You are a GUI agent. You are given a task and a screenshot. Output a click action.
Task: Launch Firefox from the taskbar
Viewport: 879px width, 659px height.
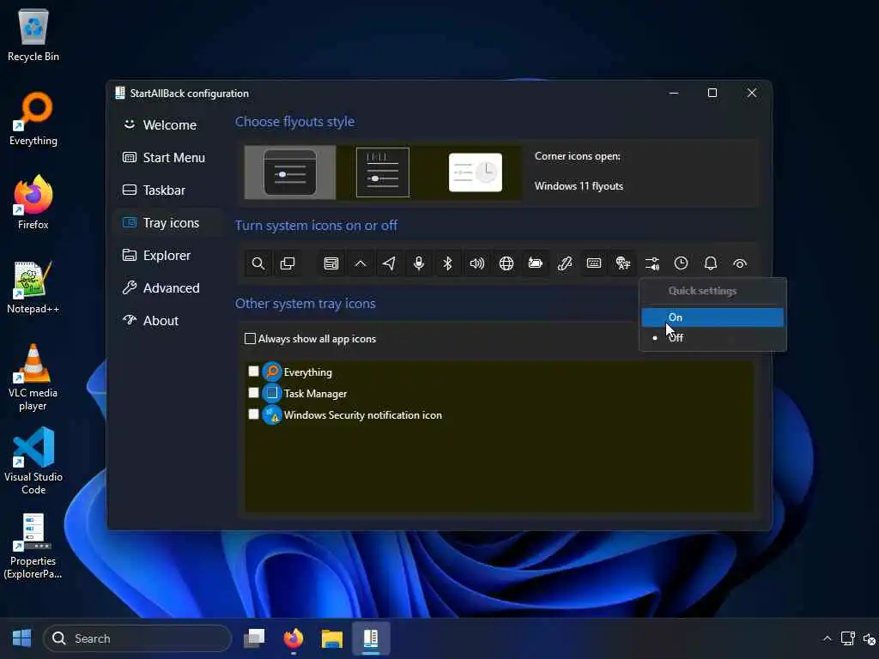(294, 638)
